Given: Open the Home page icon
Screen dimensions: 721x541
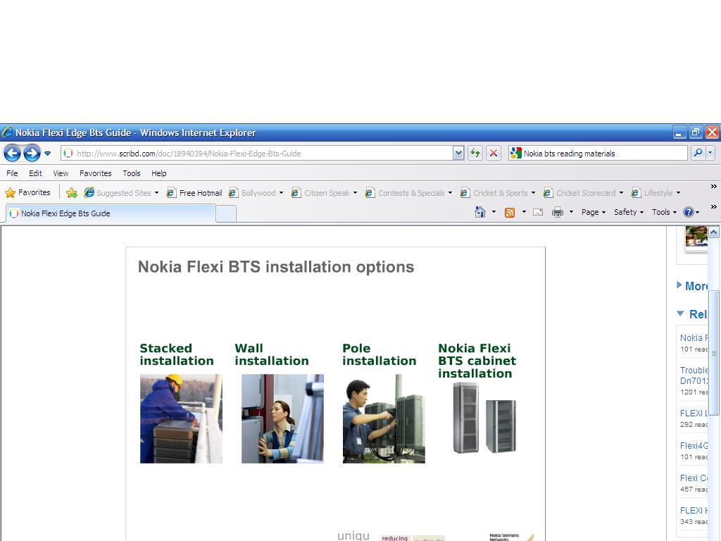Looking at the screenshot, I should pos(480,212).
